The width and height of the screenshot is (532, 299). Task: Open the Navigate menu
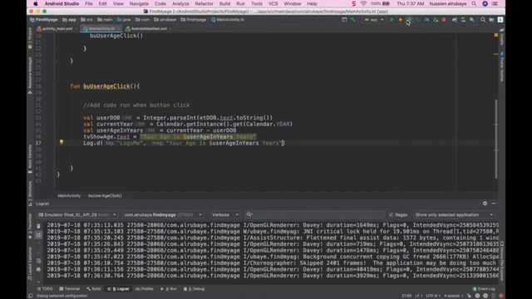(139, 3)
